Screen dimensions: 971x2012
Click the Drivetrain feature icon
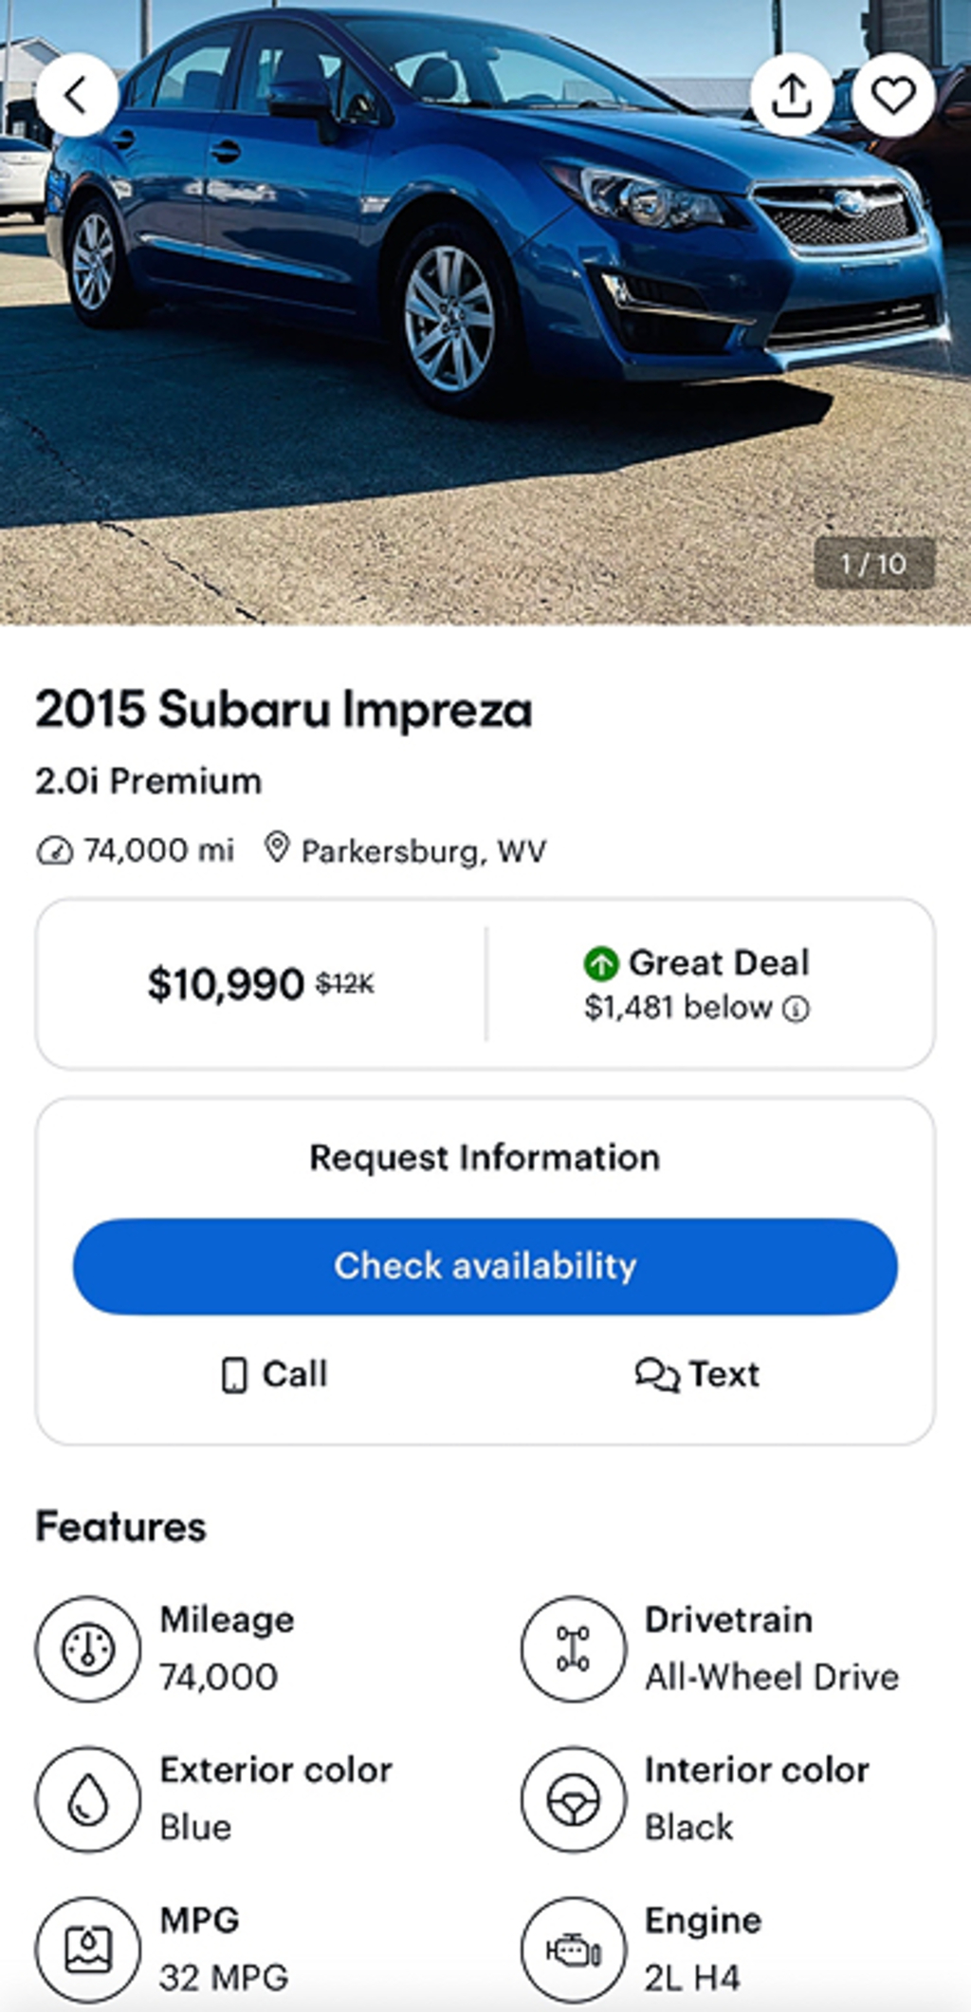(x=573, y=1649)
